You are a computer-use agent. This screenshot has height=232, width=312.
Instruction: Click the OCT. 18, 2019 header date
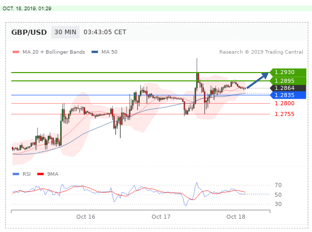pyautogui.click(x=27, y=9)
